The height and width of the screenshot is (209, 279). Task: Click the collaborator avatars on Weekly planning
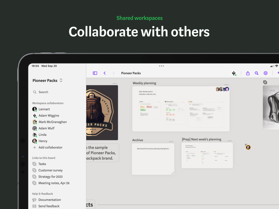coord(222,89)
